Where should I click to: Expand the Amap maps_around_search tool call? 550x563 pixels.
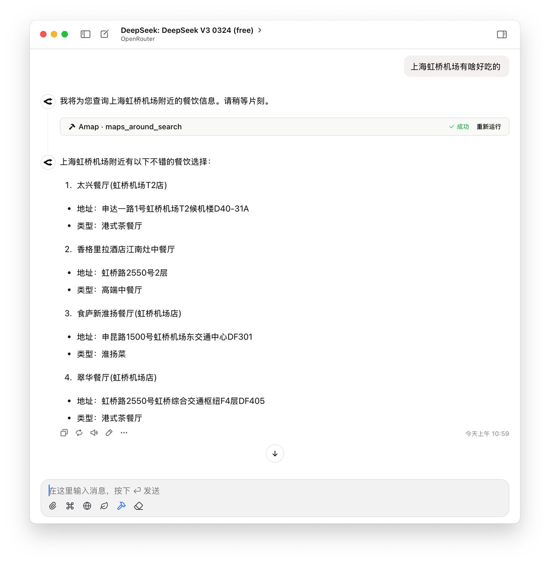coord(284,127)
